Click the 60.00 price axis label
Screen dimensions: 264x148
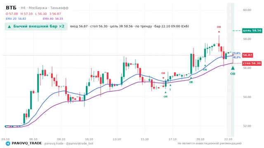point(247,10)
